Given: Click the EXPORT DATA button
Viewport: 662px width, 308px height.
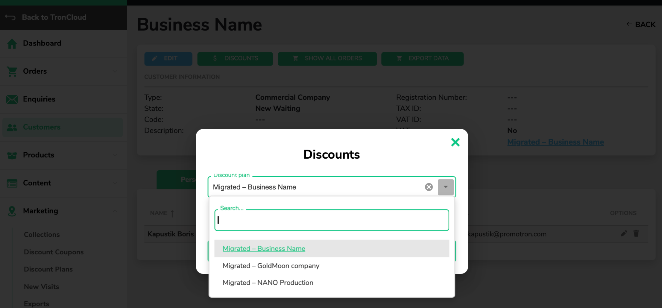Looking at the screenshot, I should coord(422,58).
